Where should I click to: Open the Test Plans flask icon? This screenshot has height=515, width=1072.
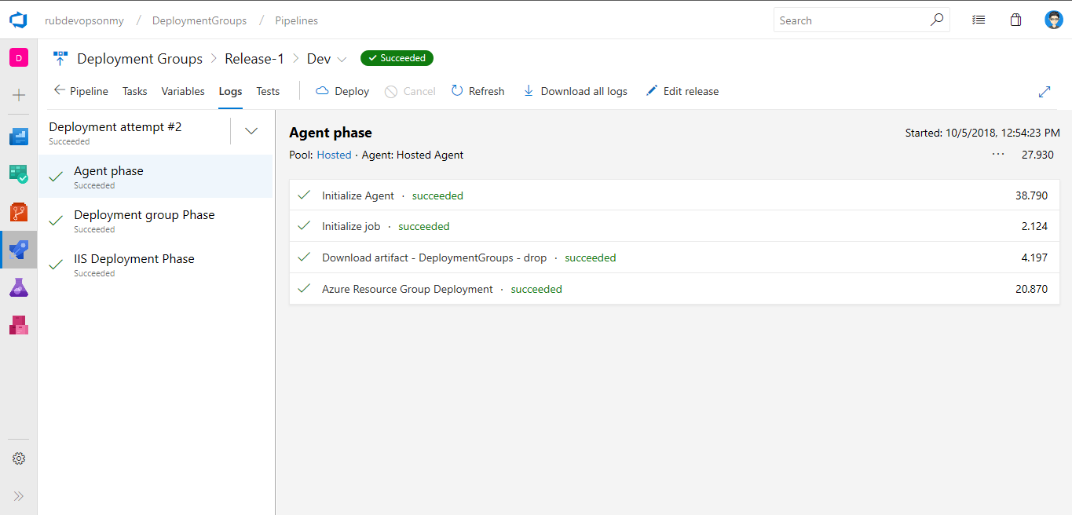19,287
